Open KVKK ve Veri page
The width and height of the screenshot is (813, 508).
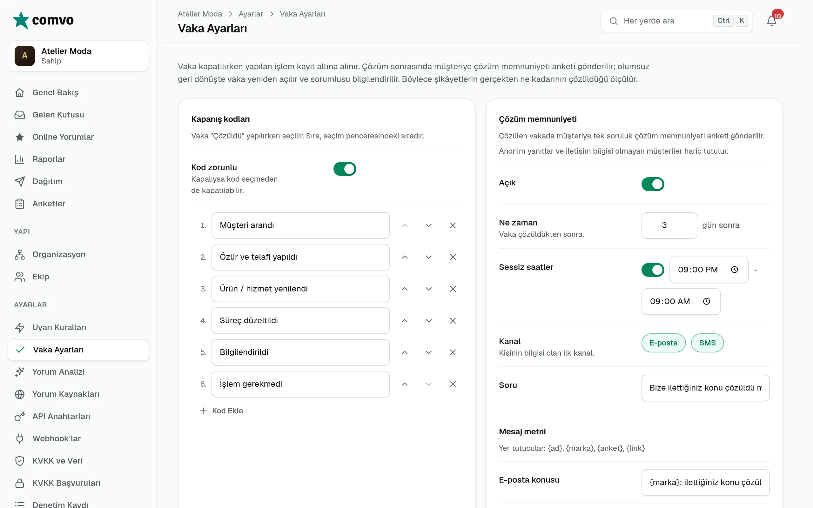[x=78, y=461]
